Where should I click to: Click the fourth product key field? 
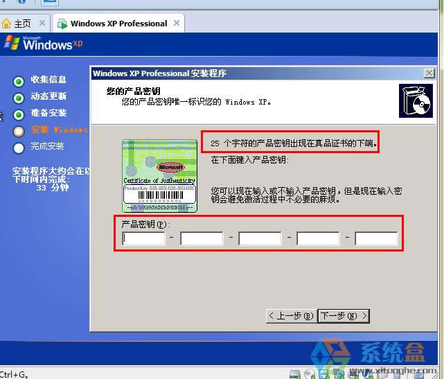pos(318,238)
